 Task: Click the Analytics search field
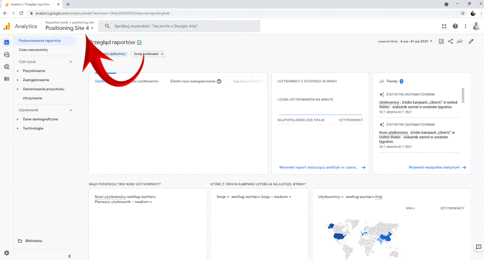pos(179,26)
